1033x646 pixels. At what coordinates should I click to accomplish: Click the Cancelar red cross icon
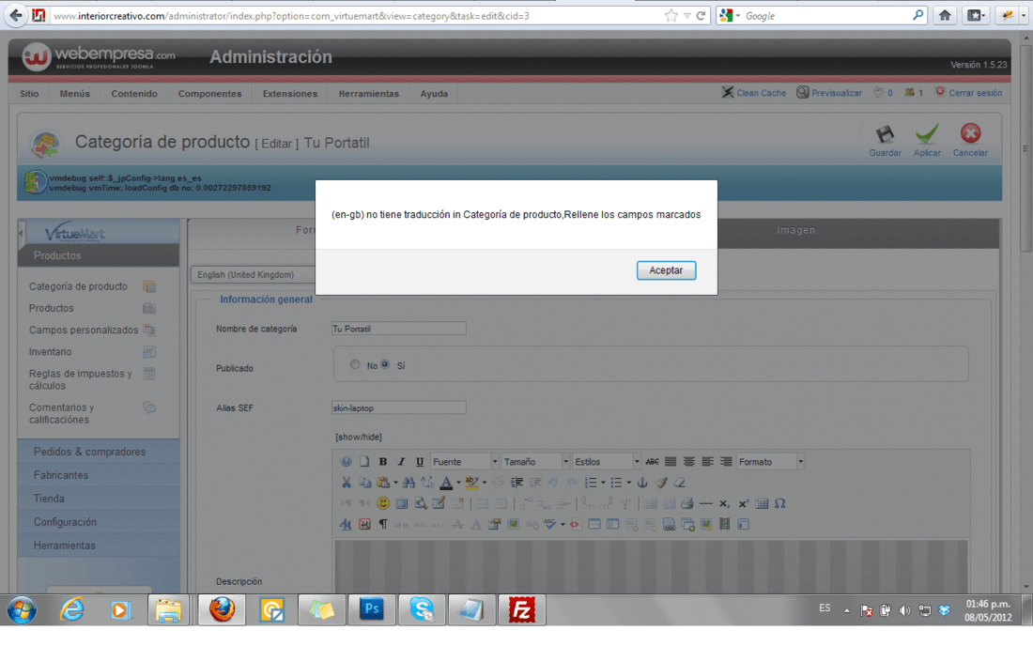point(970,133)
